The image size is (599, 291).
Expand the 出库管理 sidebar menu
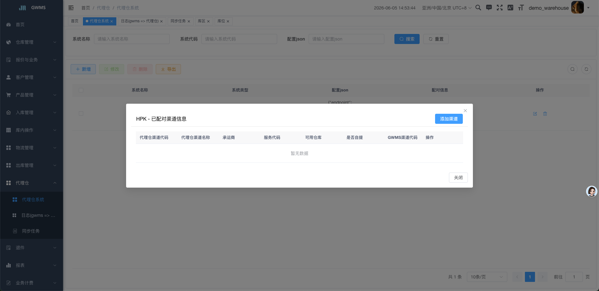(32, 165)
